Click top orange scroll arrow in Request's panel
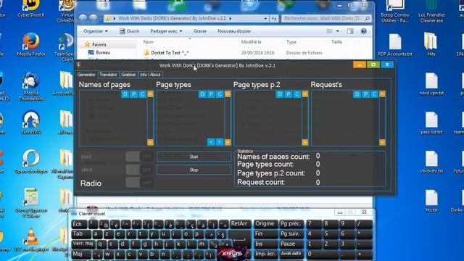Viewport: 464px width, 261px height. click(382, 94)
